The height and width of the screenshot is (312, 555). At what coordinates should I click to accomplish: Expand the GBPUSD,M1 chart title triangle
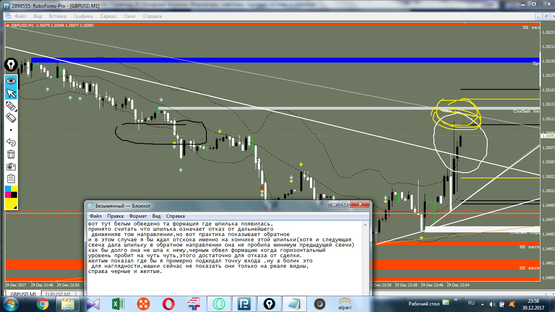pos(8,25)
